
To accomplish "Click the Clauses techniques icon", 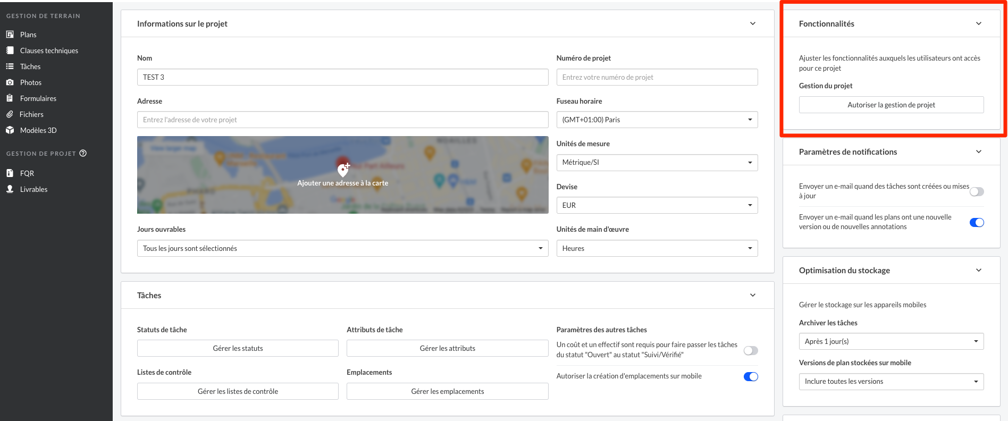I will pos(10,50).
